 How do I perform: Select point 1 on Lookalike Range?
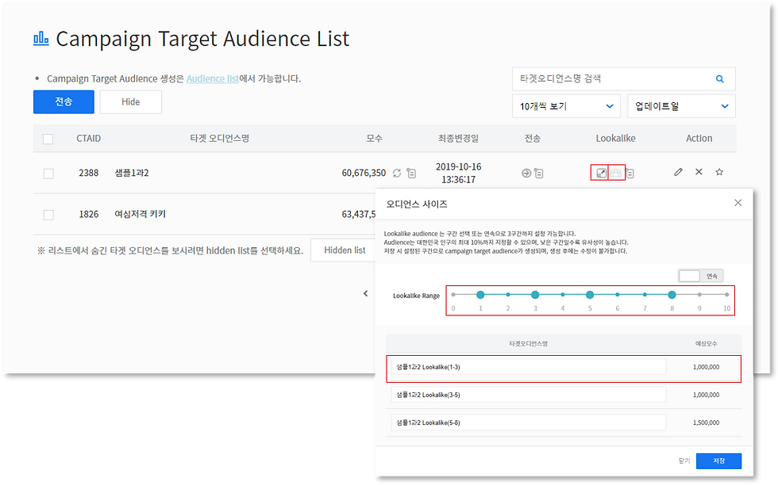(480, 295)
